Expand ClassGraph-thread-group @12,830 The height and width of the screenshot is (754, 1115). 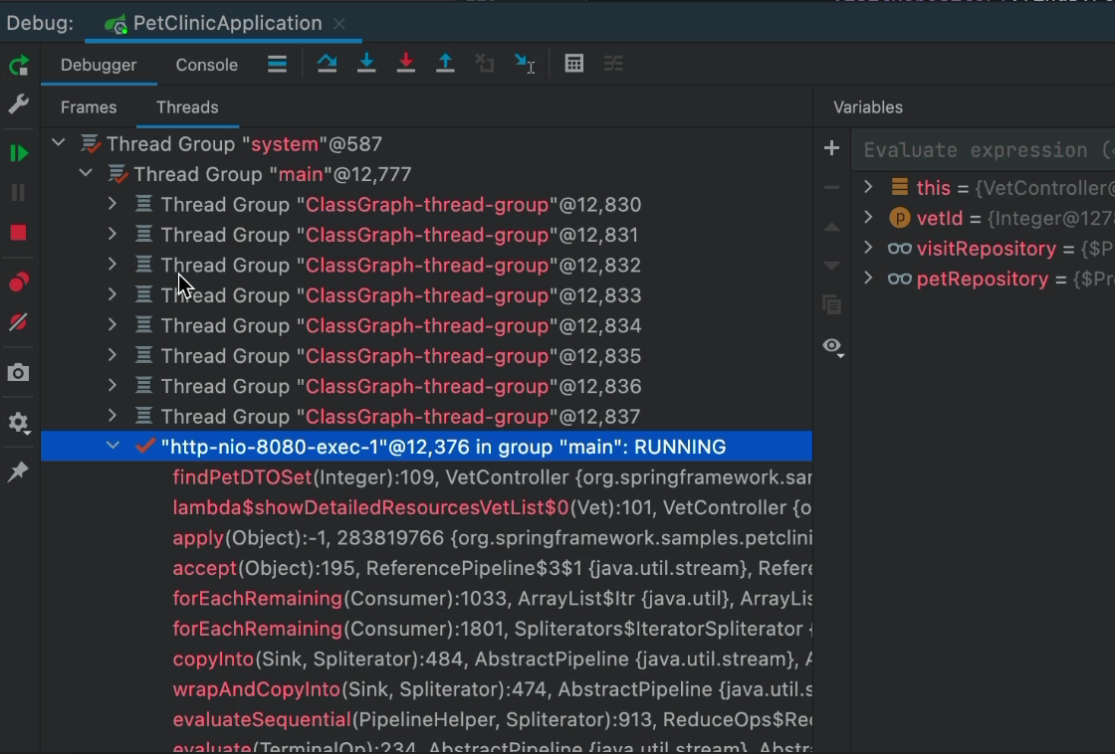tap(112, 204)
